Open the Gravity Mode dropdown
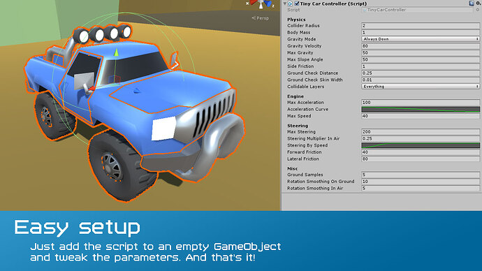Viewport: 482px width, 271px height. (x=421, y=39)
